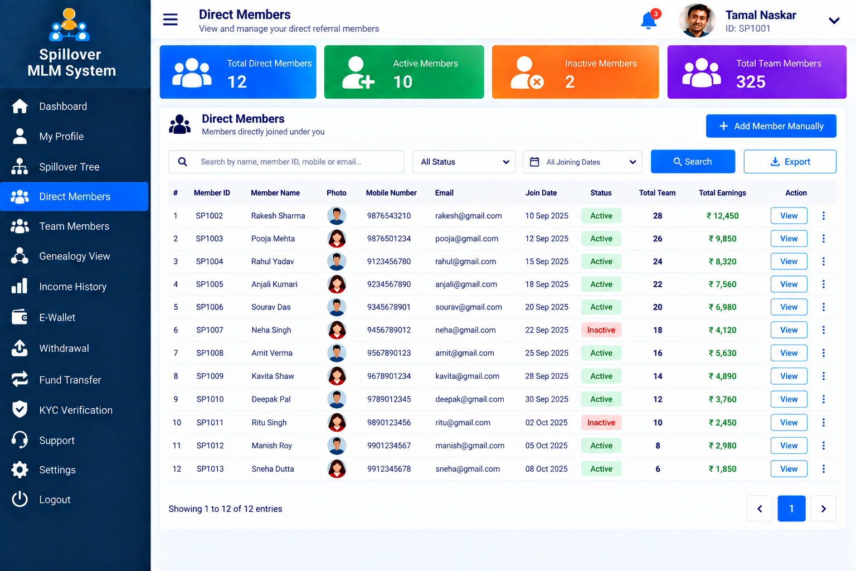Focus the member search input field
856x571 pixels.
pyautogui.click(x=286, y=162)
